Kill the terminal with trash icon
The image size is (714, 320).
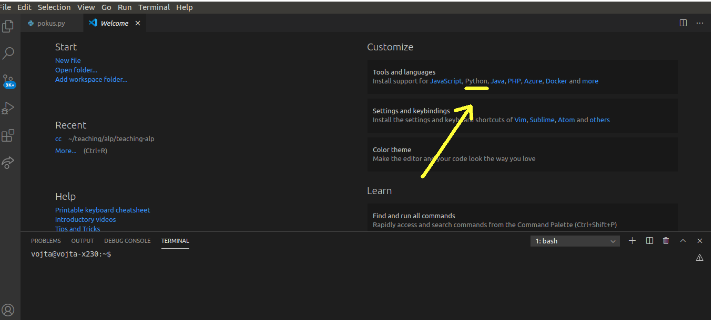click(x=666, y=241)
